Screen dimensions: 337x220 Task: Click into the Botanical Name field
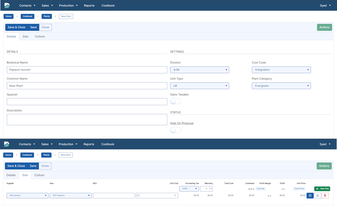click(x=87, y=70)
